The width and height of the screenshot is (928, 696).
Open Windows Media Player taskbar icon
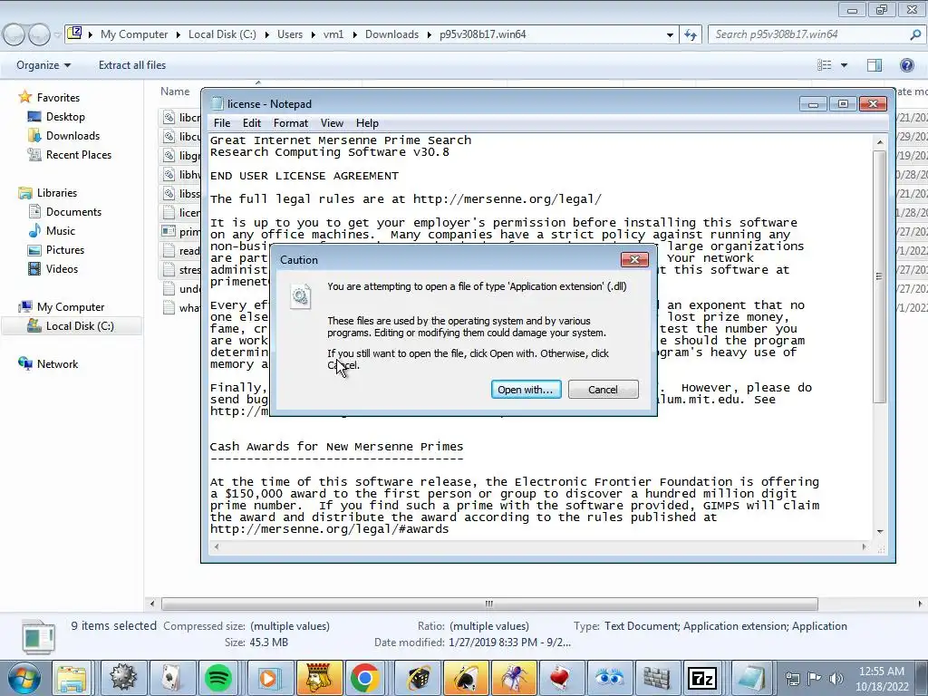click(x=267, y=678)
